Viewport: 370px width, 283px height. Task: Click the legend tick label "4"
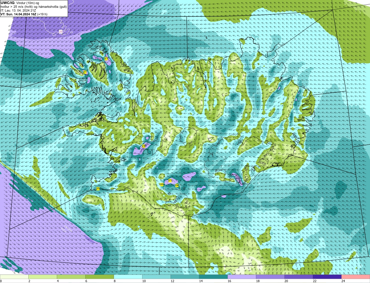coord(58,281)
